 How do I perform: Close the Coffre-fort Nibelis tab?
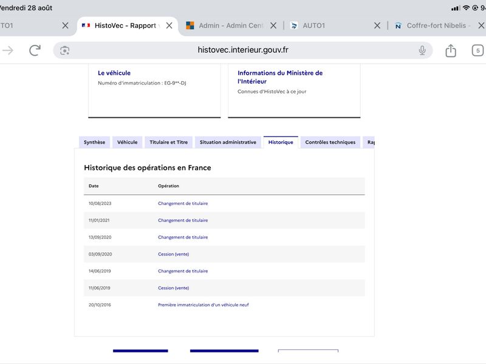coord(481,25)
